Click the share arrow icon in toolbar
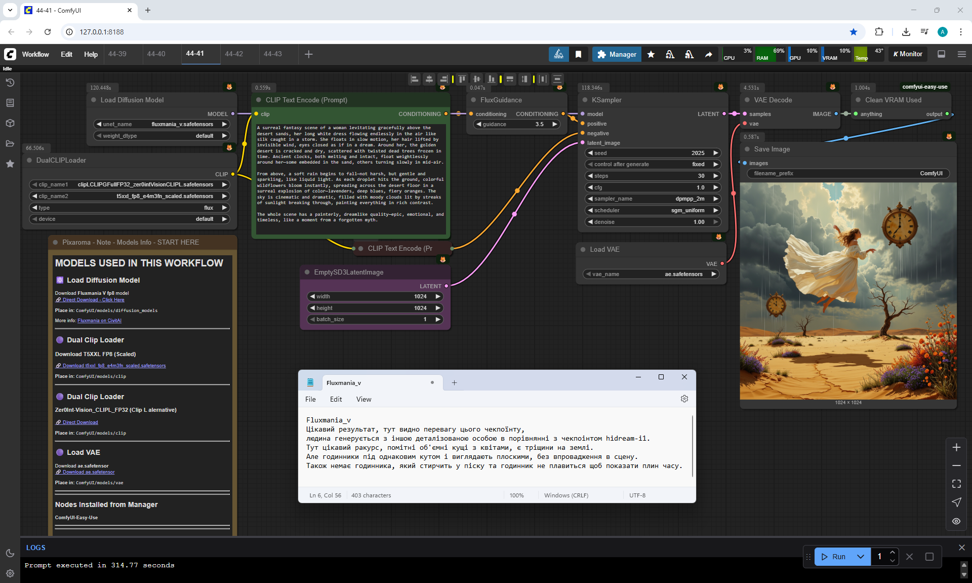The height and width of the screenshot is (583, 972). [x=709, y=54]
